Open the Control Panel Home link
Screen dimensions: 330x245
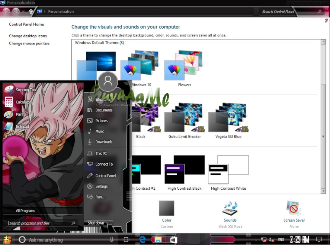point(26,24)
